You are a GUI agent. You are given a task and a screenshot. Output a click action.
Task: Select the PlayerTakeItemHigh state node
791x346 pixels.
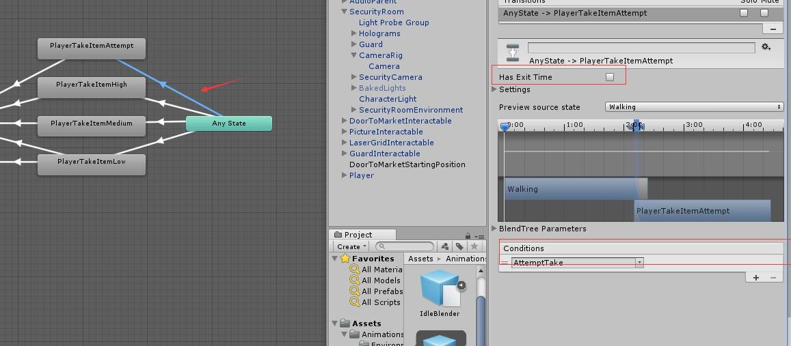92,87
